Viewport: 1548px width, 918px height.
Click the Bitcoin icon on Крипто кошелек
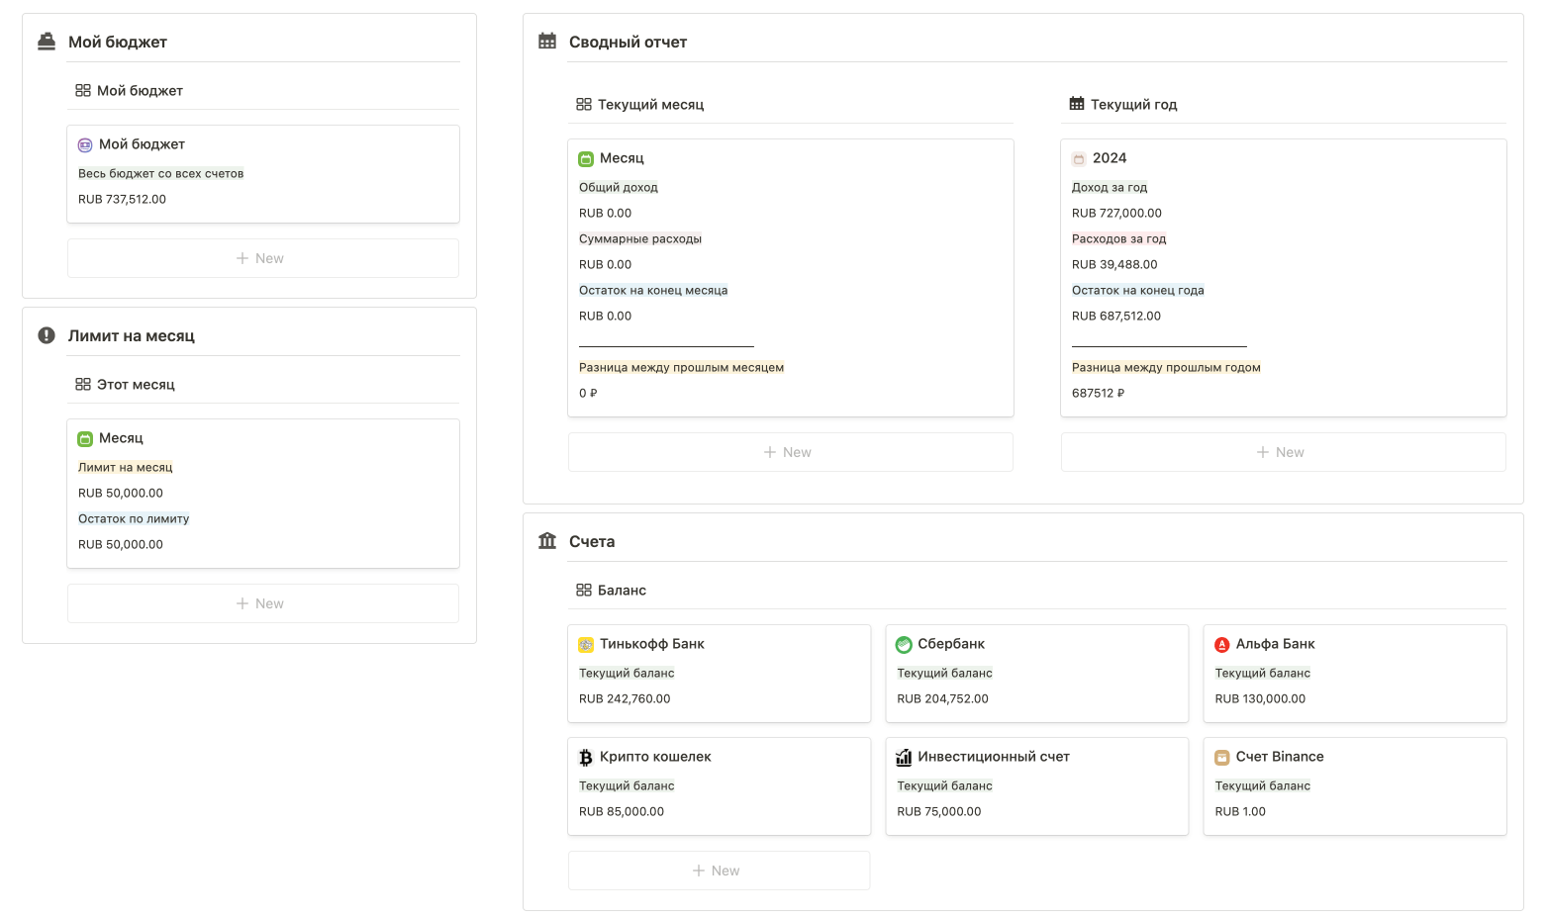tap(586, 757)
